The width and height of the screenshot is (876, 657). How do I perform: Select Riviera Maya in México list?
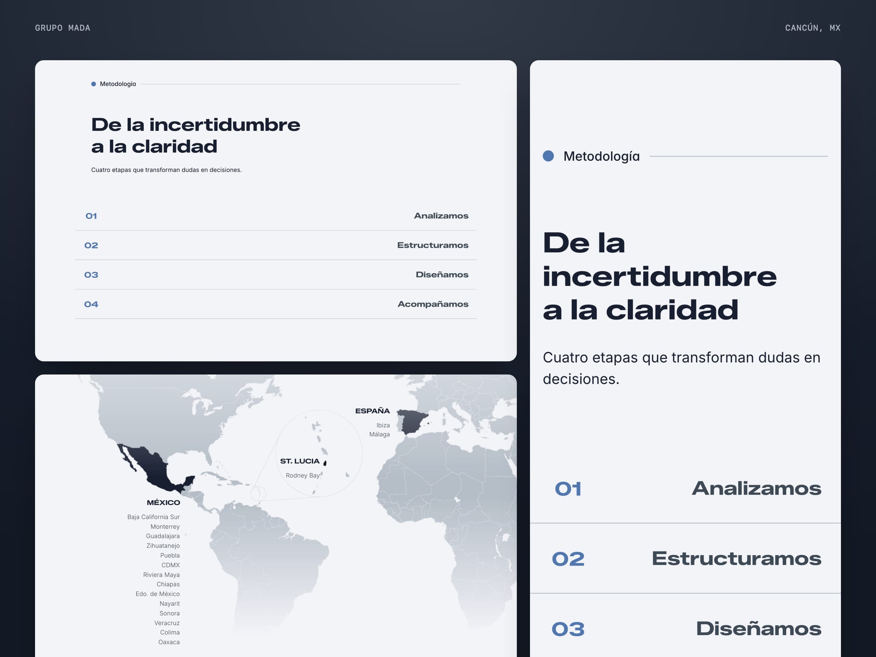click(x=161, y=575)
